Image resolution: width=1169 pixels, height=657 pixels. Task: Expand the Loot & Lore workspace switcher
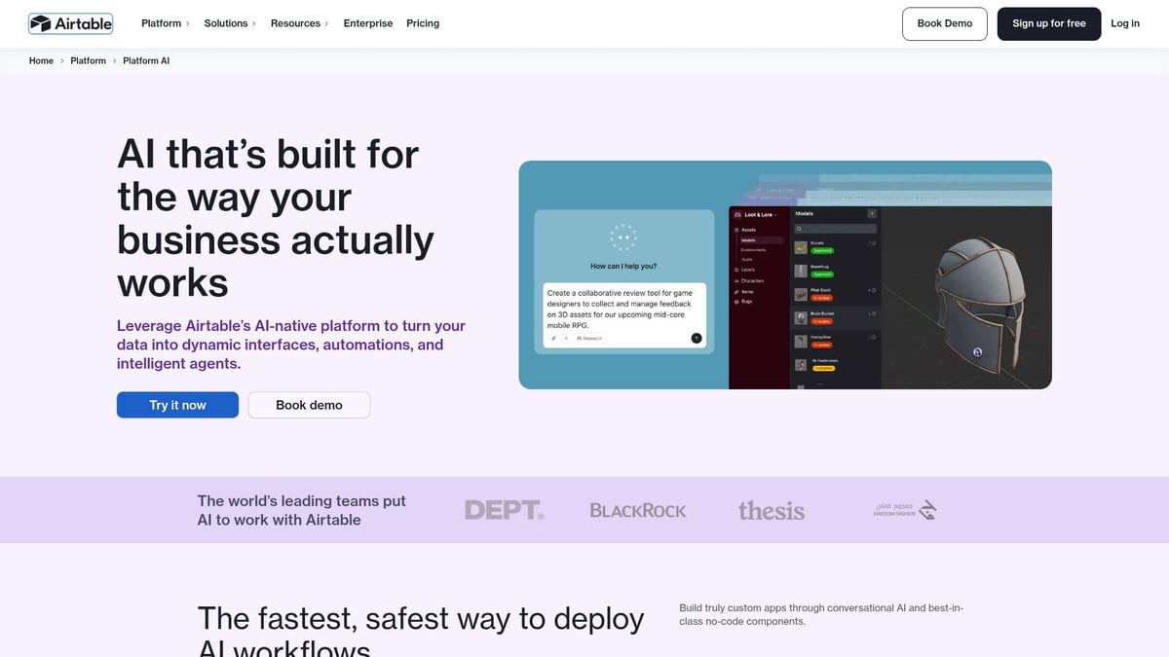[759, 214]
